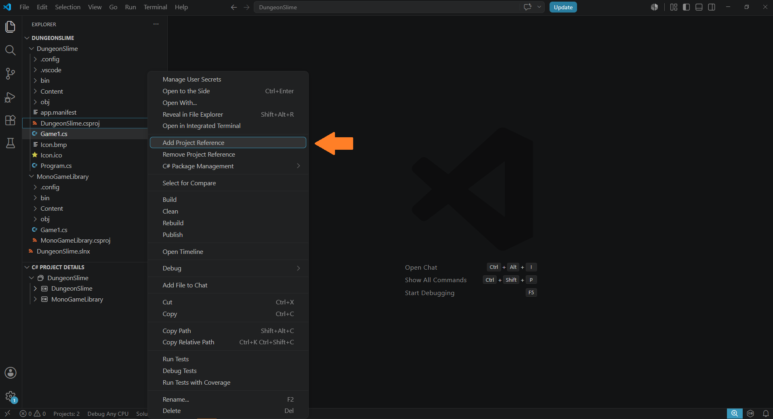Viewport: 773px width, 419px height.
Task: Click Projects: 2 in status bar
Action: tap(66, 413)
